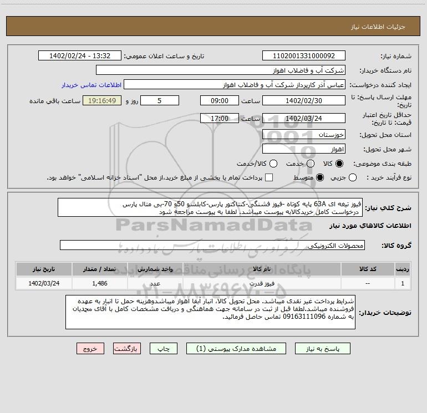The height and width of the screenshot is (413, 427).
Task: Click the buyer name field شرکت آب و فاضلاب اهواز
Action: [221, 70]
